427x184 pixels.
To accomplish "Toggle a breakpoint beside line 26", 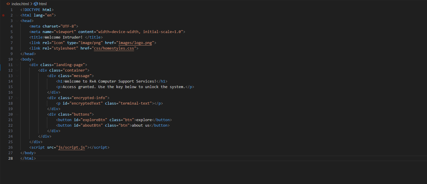I will 3,147.
